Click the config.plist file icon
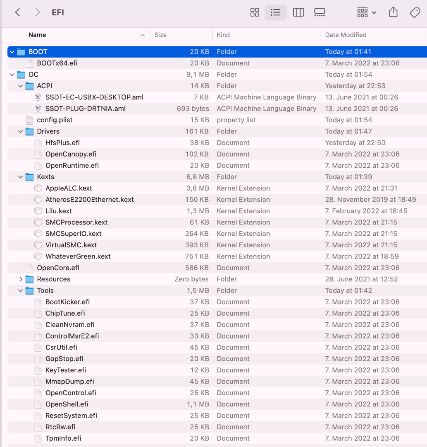Viewport: 427px width, 447px height. pyautogui.click(x=30, y=120)
